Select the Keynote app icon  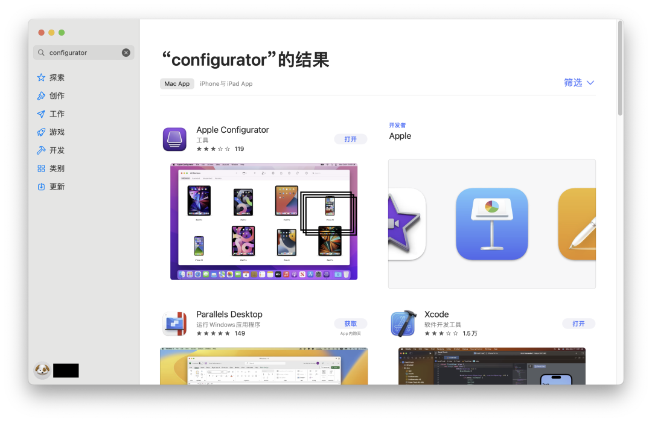pyautogui.click(x=491, y=224)
